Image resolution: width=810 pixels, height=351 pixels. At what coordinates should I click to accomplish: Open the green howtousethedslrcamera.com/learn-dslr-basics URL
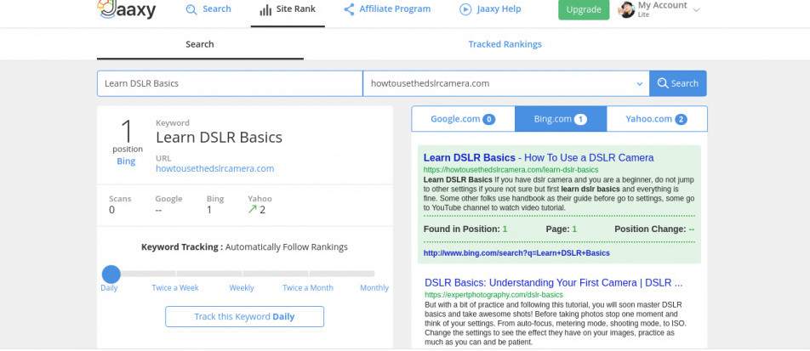coord(511,170)
